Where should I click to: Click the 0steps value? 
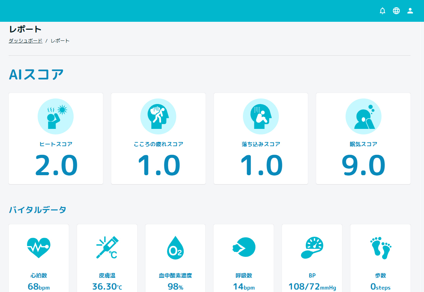[x=380, y=286]
